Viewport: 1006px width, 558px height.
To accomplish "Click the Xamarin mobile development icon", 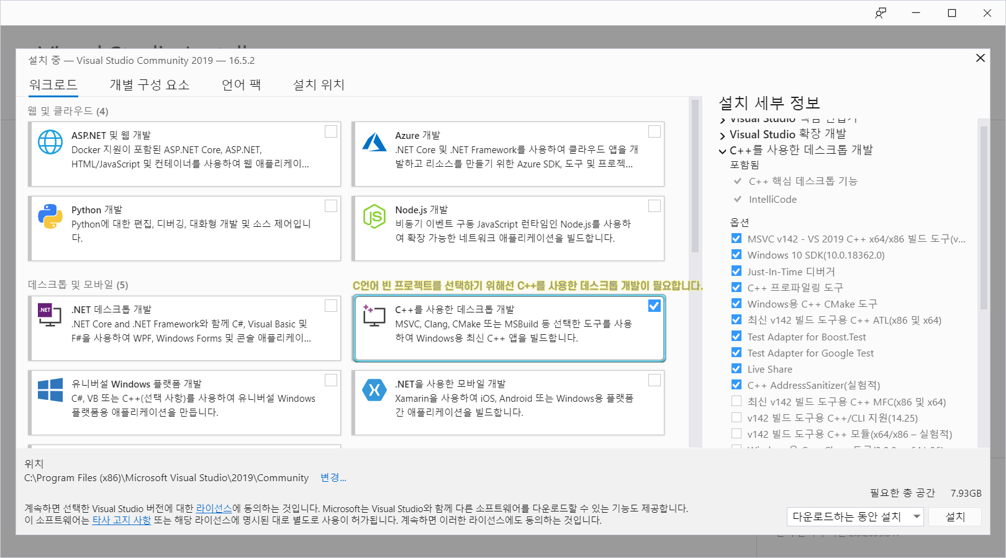I will [374, 390].
